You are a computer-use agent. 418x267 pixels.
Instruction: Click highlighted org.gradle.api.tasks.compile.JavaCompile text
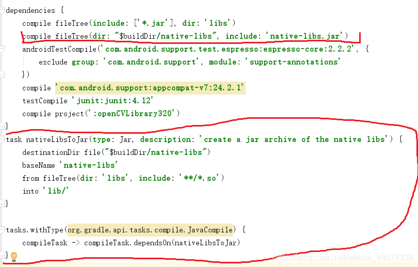[x=150, y=230]
